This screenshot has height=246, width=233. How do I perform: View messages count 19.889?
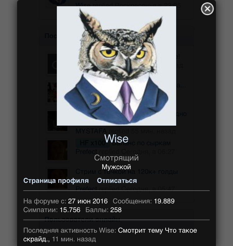(x=164, y=201)
